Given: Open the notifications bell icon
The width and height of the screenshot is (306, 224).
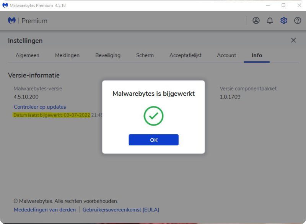Looking at the screenshot, I should [270, 21].
